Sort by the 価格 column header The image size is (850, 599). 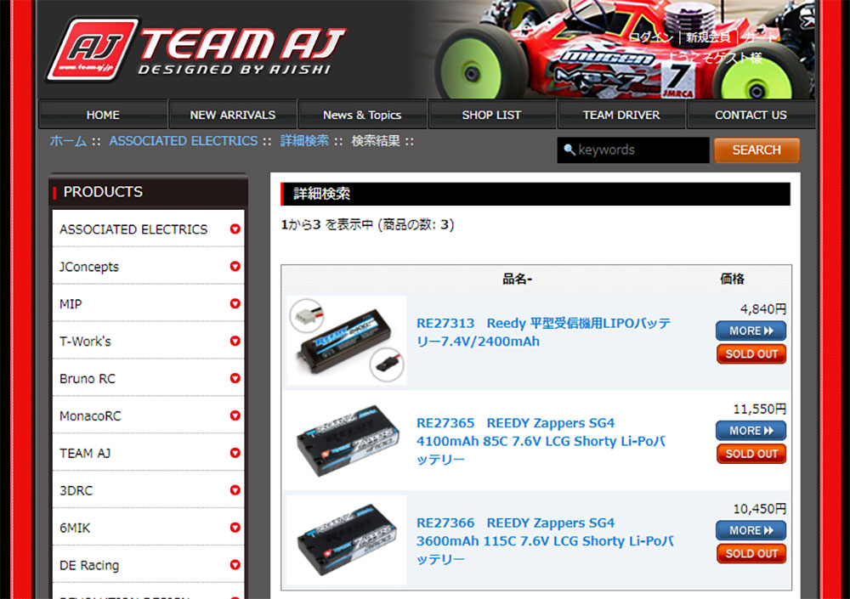coord(732,280)
